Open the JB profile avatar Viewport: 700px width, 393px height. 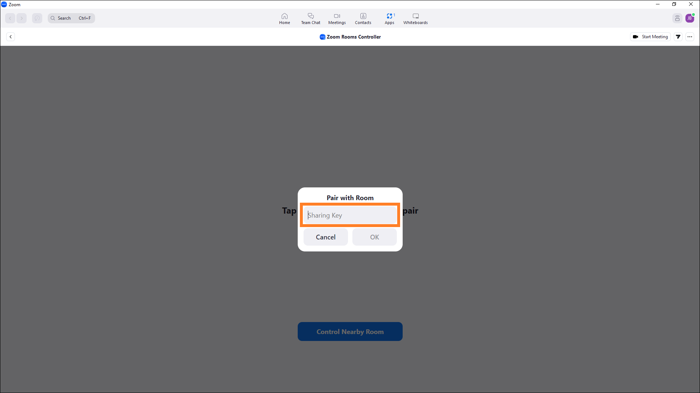point(690,18)
